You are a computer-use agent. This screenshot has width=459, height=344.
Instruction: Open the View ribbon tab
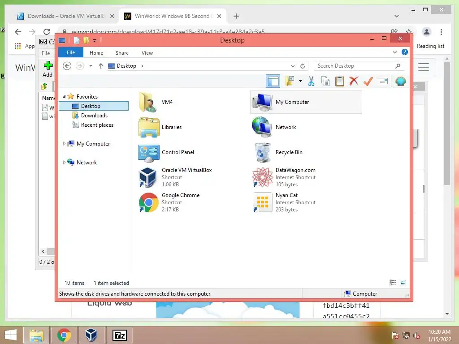[147, 53]
